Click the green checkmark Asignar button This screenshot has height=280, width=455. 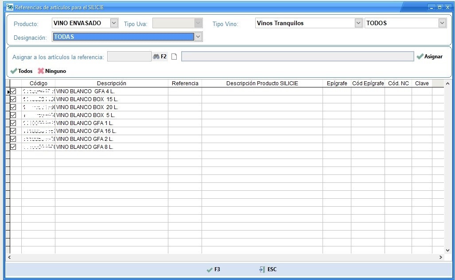click(429, 57)
